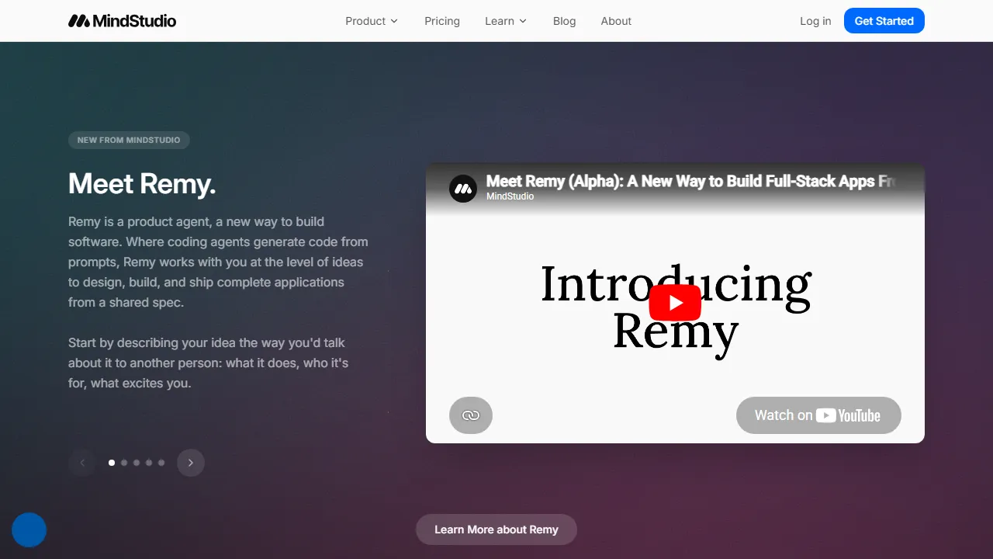Open the video title link Meet Remy (Alpha)
This screenshot has height=559, width=993.
tap(690, 181)
